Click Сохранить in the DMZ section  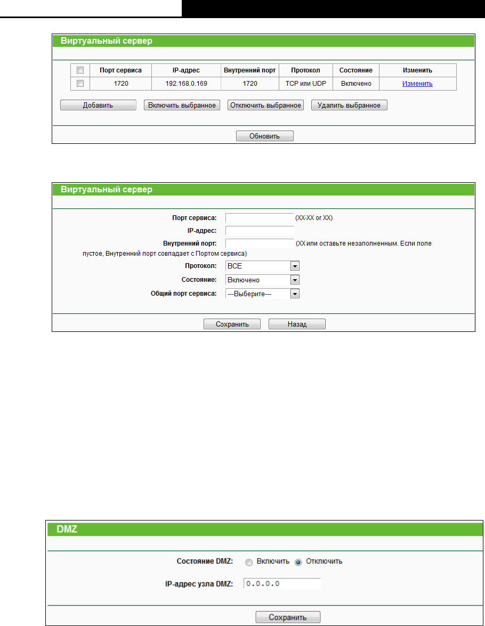pyautogui.click(x=288, y=617)
